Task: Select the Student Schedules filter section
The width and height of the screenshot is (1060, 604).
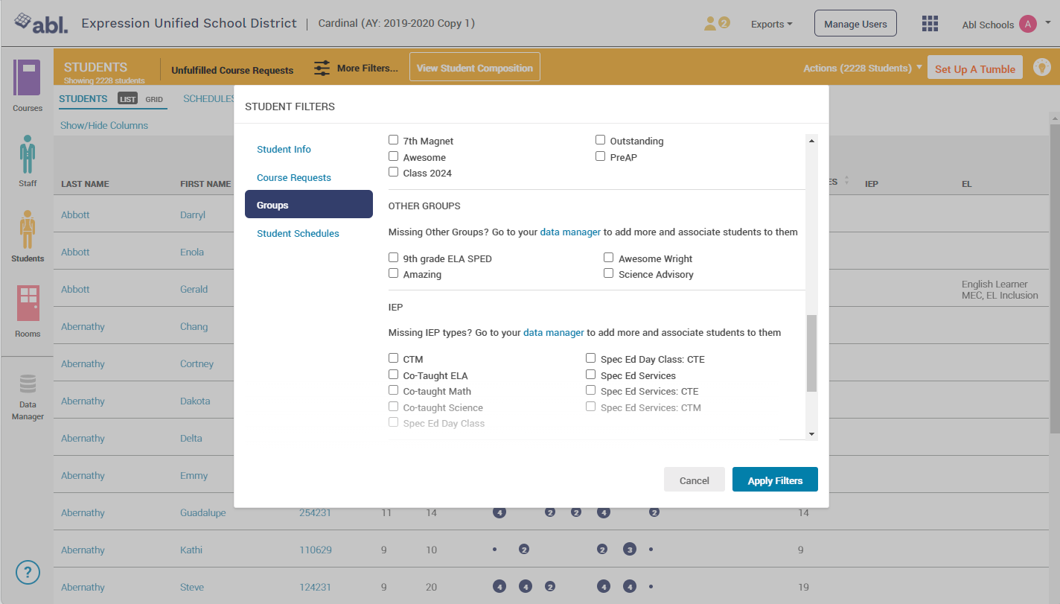Action: (x=298, y=233)
